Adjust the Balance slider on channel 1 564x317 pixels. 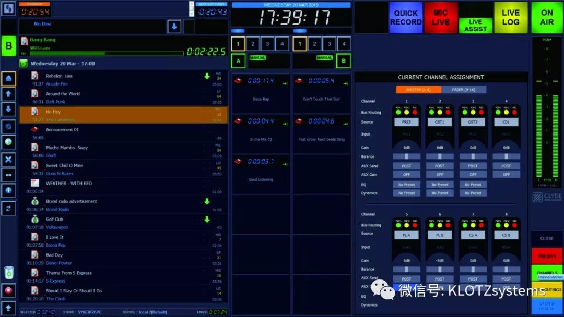[x=406, y=156]
